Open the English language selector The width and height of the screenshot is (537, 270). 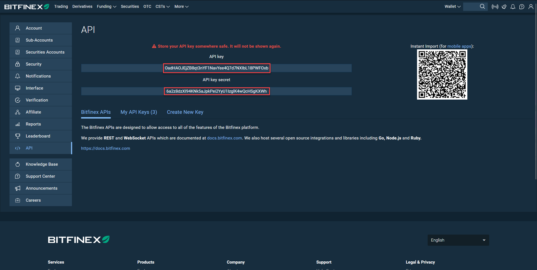(x=458, y=240)
